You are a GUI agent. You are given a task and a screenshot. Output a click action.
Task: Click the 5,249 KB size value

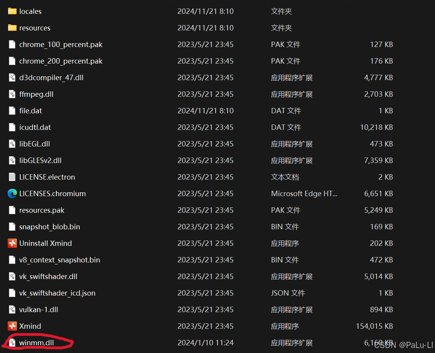378,210
